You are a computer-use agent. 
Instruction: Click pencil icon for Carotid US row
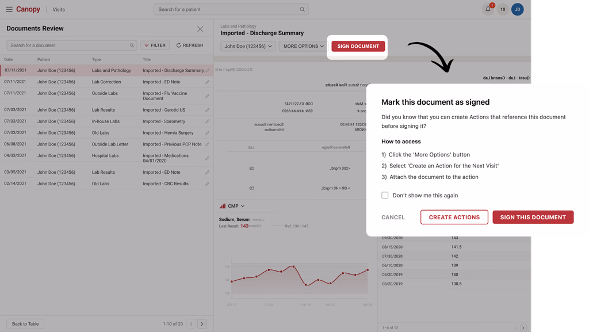click(x=207, y=110)
